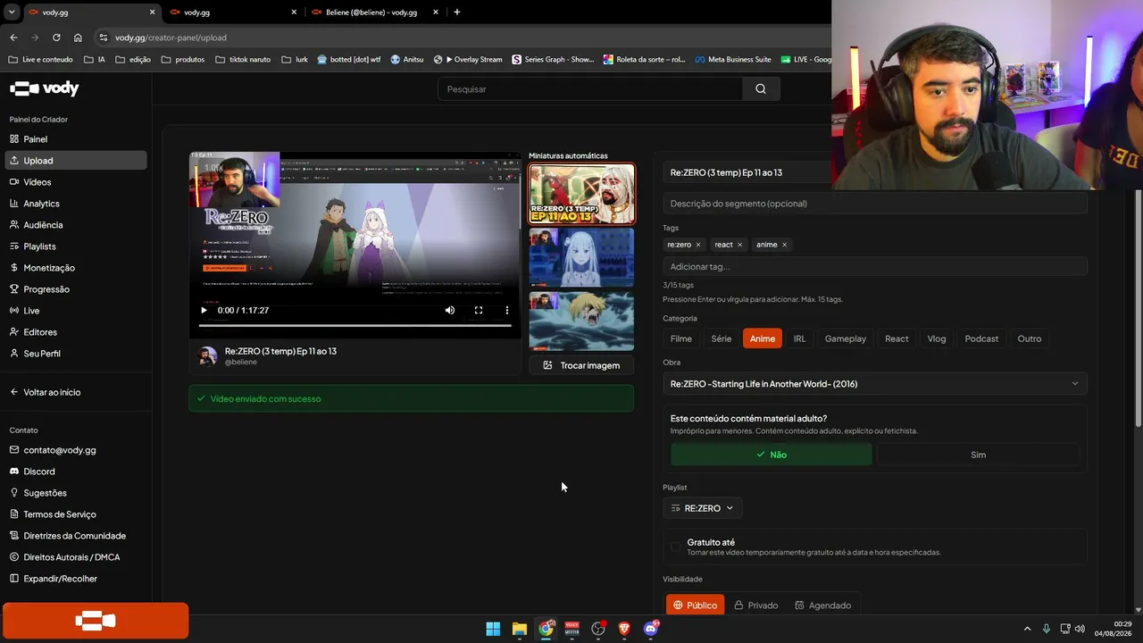Click the vody logo in the header
Image resolution: width=1143 pixels, height=643 pixels.
click(45, 88)
